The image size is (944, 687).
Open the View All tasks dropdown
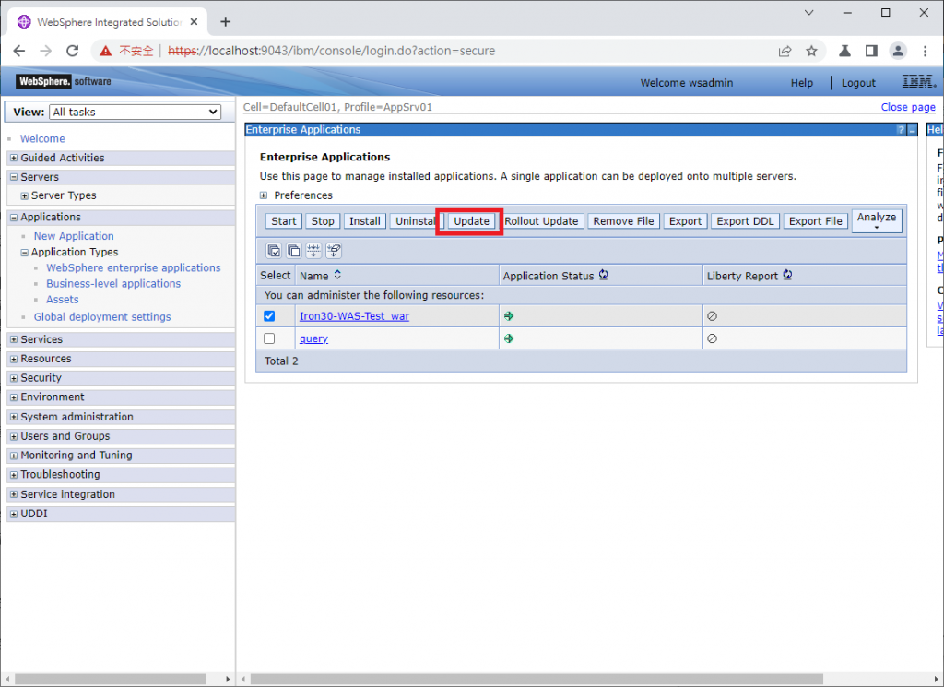(x=136, y=112)
